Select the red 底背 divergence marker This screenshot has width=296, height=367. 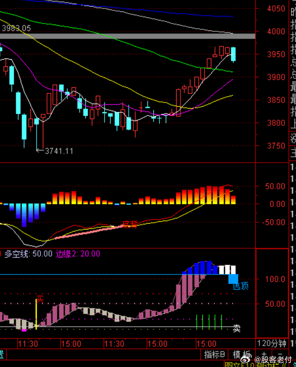[x=130, y=224]
